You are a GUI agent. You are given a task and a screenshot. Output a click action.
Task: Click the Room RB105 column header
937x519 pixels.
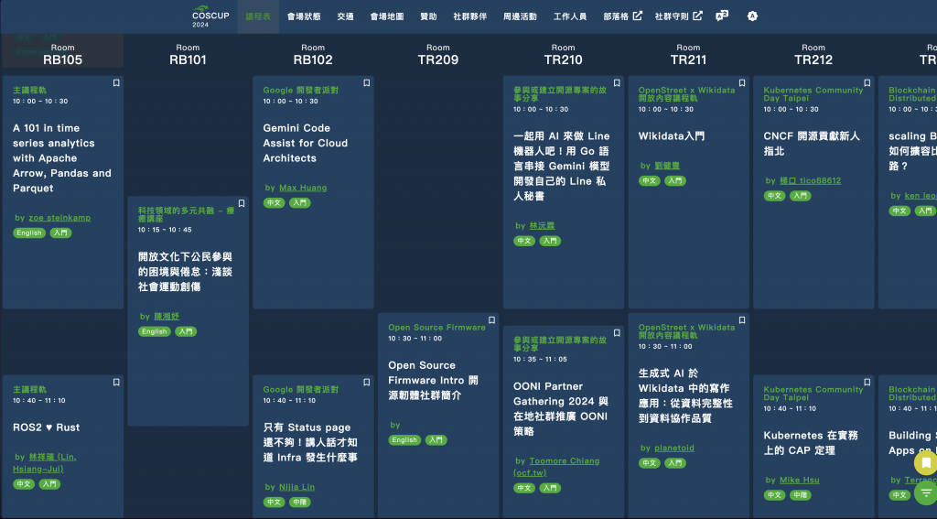pyautogui.click(x=63, y=54)
